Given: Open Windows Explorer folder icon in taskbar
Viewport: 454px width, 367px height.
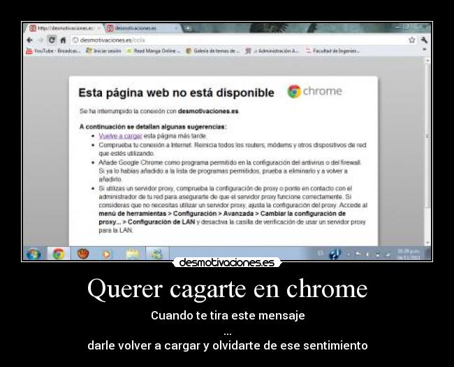Looking at the screenshot, I should click(133, 254).
